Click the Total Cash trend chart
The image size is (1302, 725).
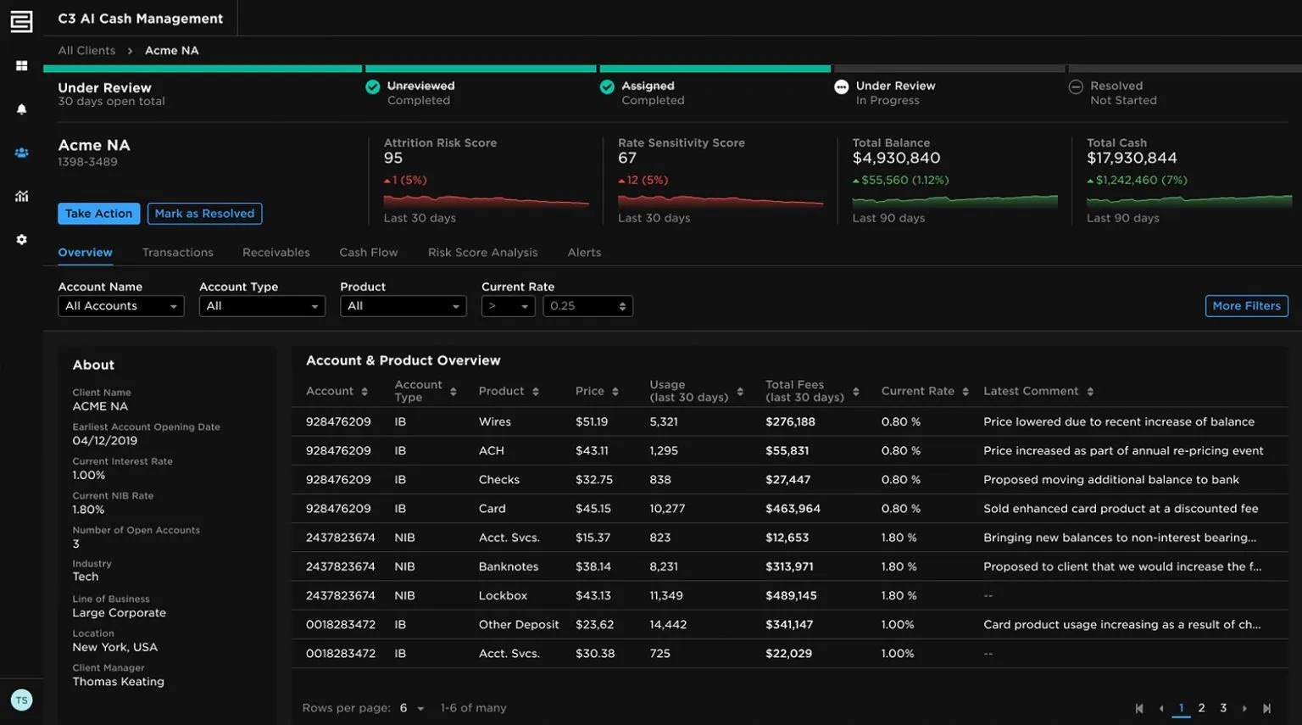[1189, 202]
